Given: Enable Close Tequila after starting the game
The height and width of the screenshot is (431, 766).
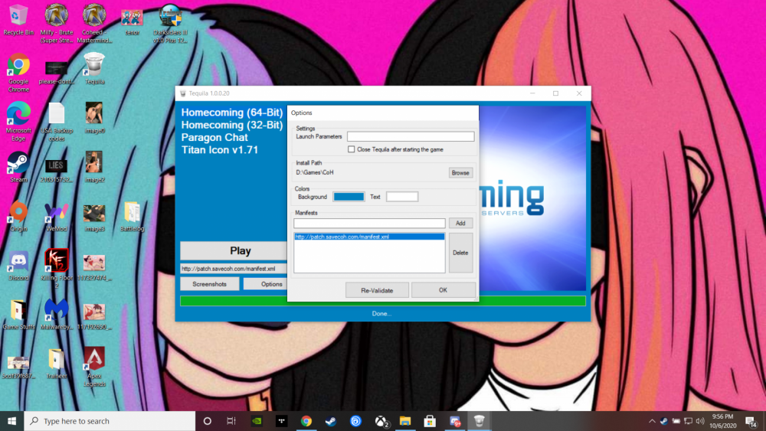Looking at the screenshot, I should [351, 150].
